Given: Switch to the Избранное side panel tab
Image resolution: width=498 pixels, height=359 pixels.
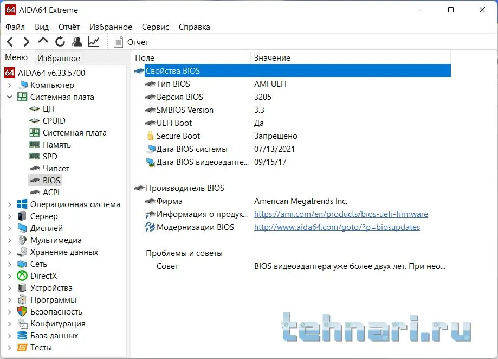Looking at the screenshot, I should [x=59, y=58].
